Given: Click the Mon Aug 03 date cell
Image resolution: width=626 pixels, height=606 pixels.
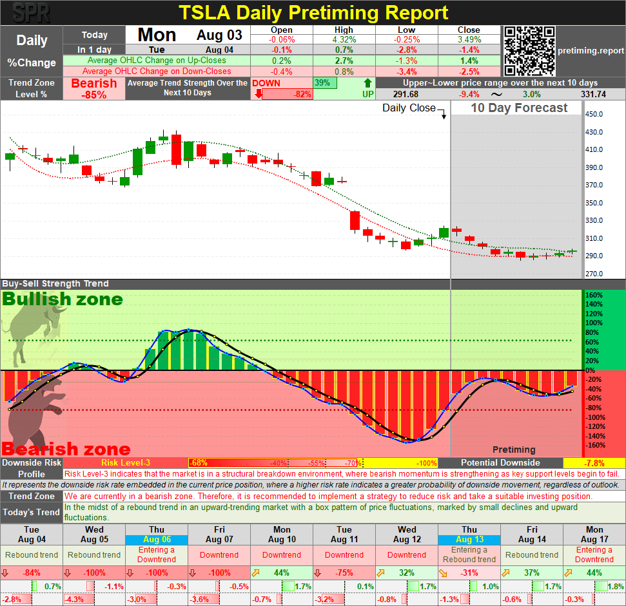Looking at the screenshot, I should [x=188, y=35].
